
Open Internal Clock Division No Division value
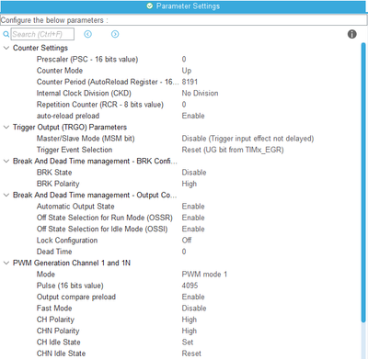[200, 94]
